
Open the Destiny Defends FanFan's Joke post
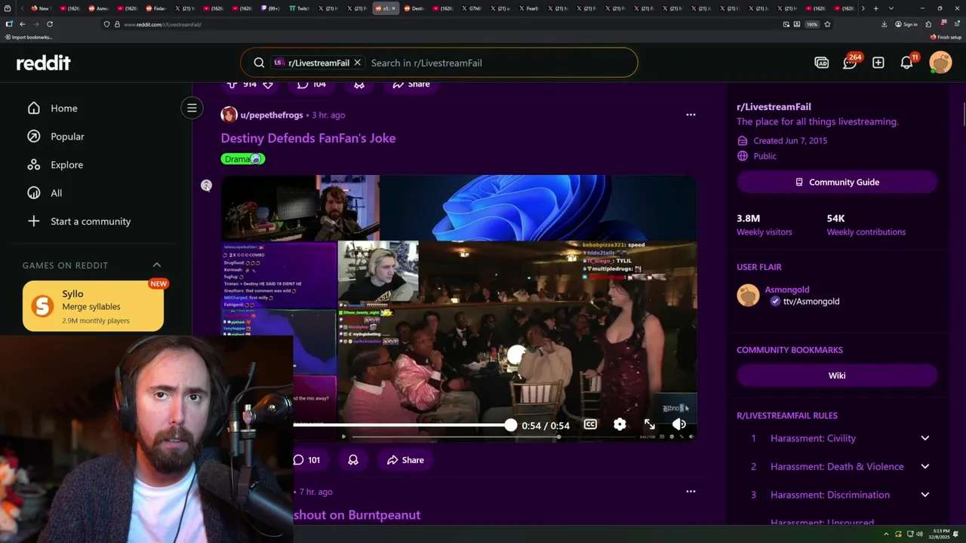tap(308, 138)
